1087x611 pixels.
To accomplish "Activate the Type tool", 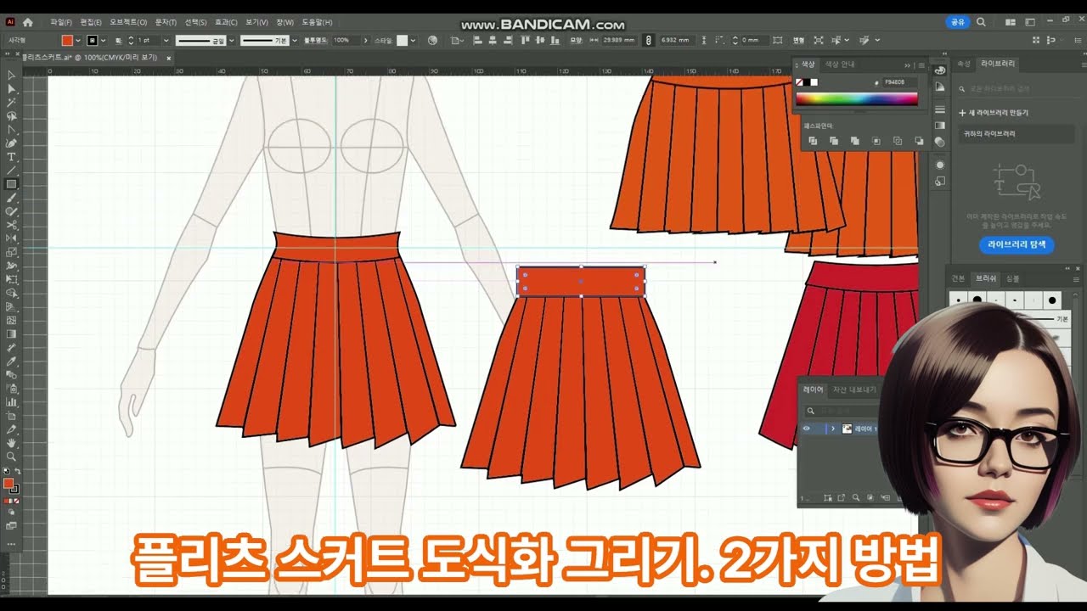I will click(x=12, y=157).
